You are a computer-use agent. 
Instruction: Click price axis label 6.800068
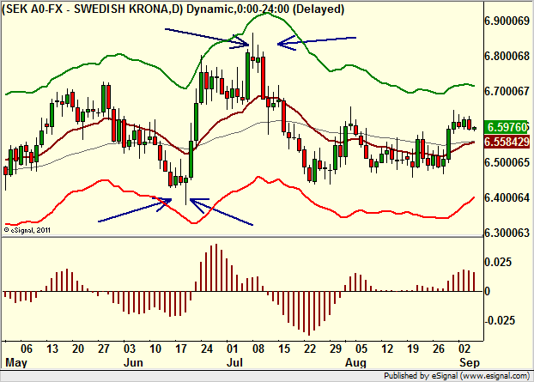507,56
